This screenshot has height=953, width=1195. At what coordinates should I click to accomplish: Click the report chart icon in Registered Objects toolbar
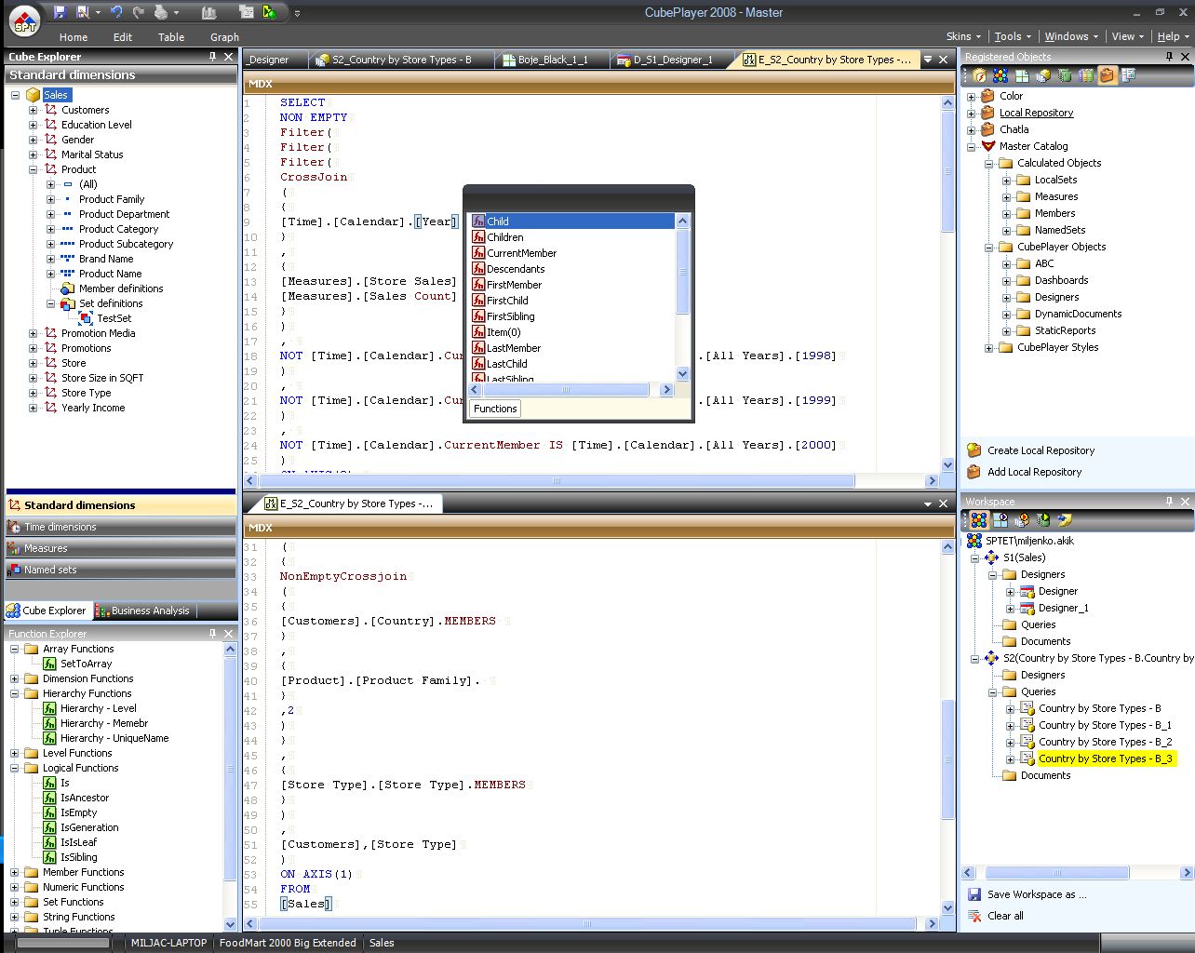(x=1129, y=75)
